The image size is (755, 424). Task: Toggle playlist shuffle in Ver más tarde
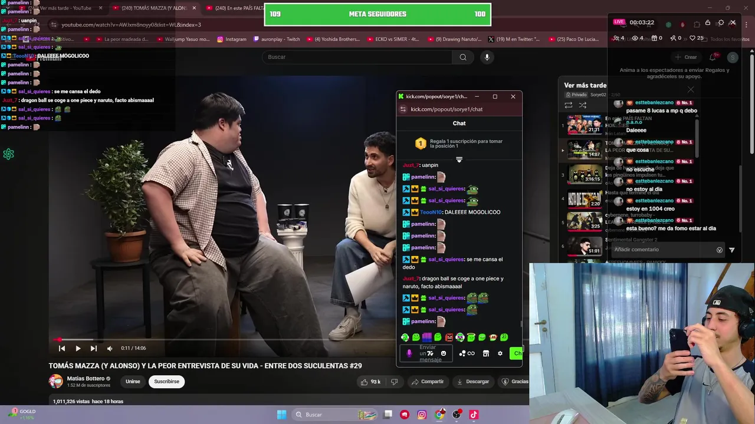pyautogui.click(x=583, y=105)
